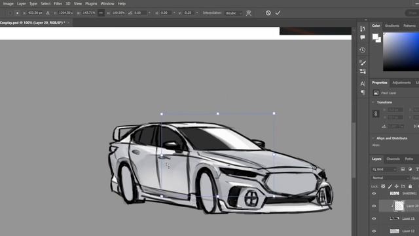Switch to the Channels tab
The image size is (419, 236).
(393, 159)
